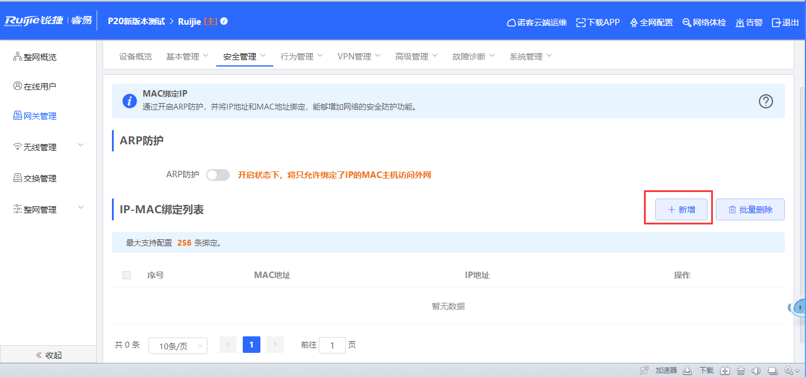Open the zoom magnifier in status bar
Image resolution: width=806 pixels, height=377 pixels.
[789, 371]
